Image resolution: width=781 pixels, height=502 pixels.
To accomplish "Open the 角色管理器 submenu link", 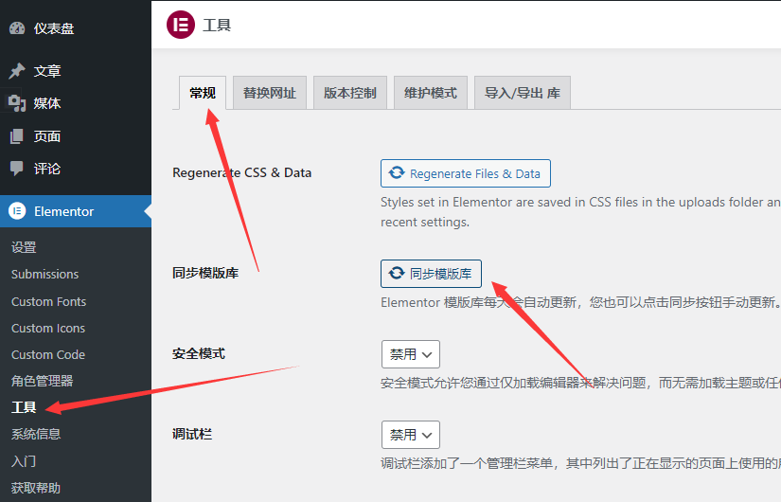I will [43, 381].
